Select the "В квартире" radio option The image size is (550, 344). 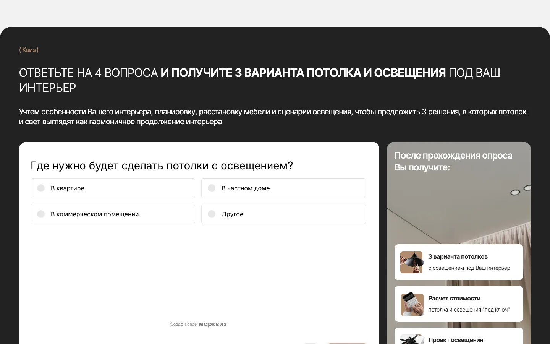(x=113, y=188)
